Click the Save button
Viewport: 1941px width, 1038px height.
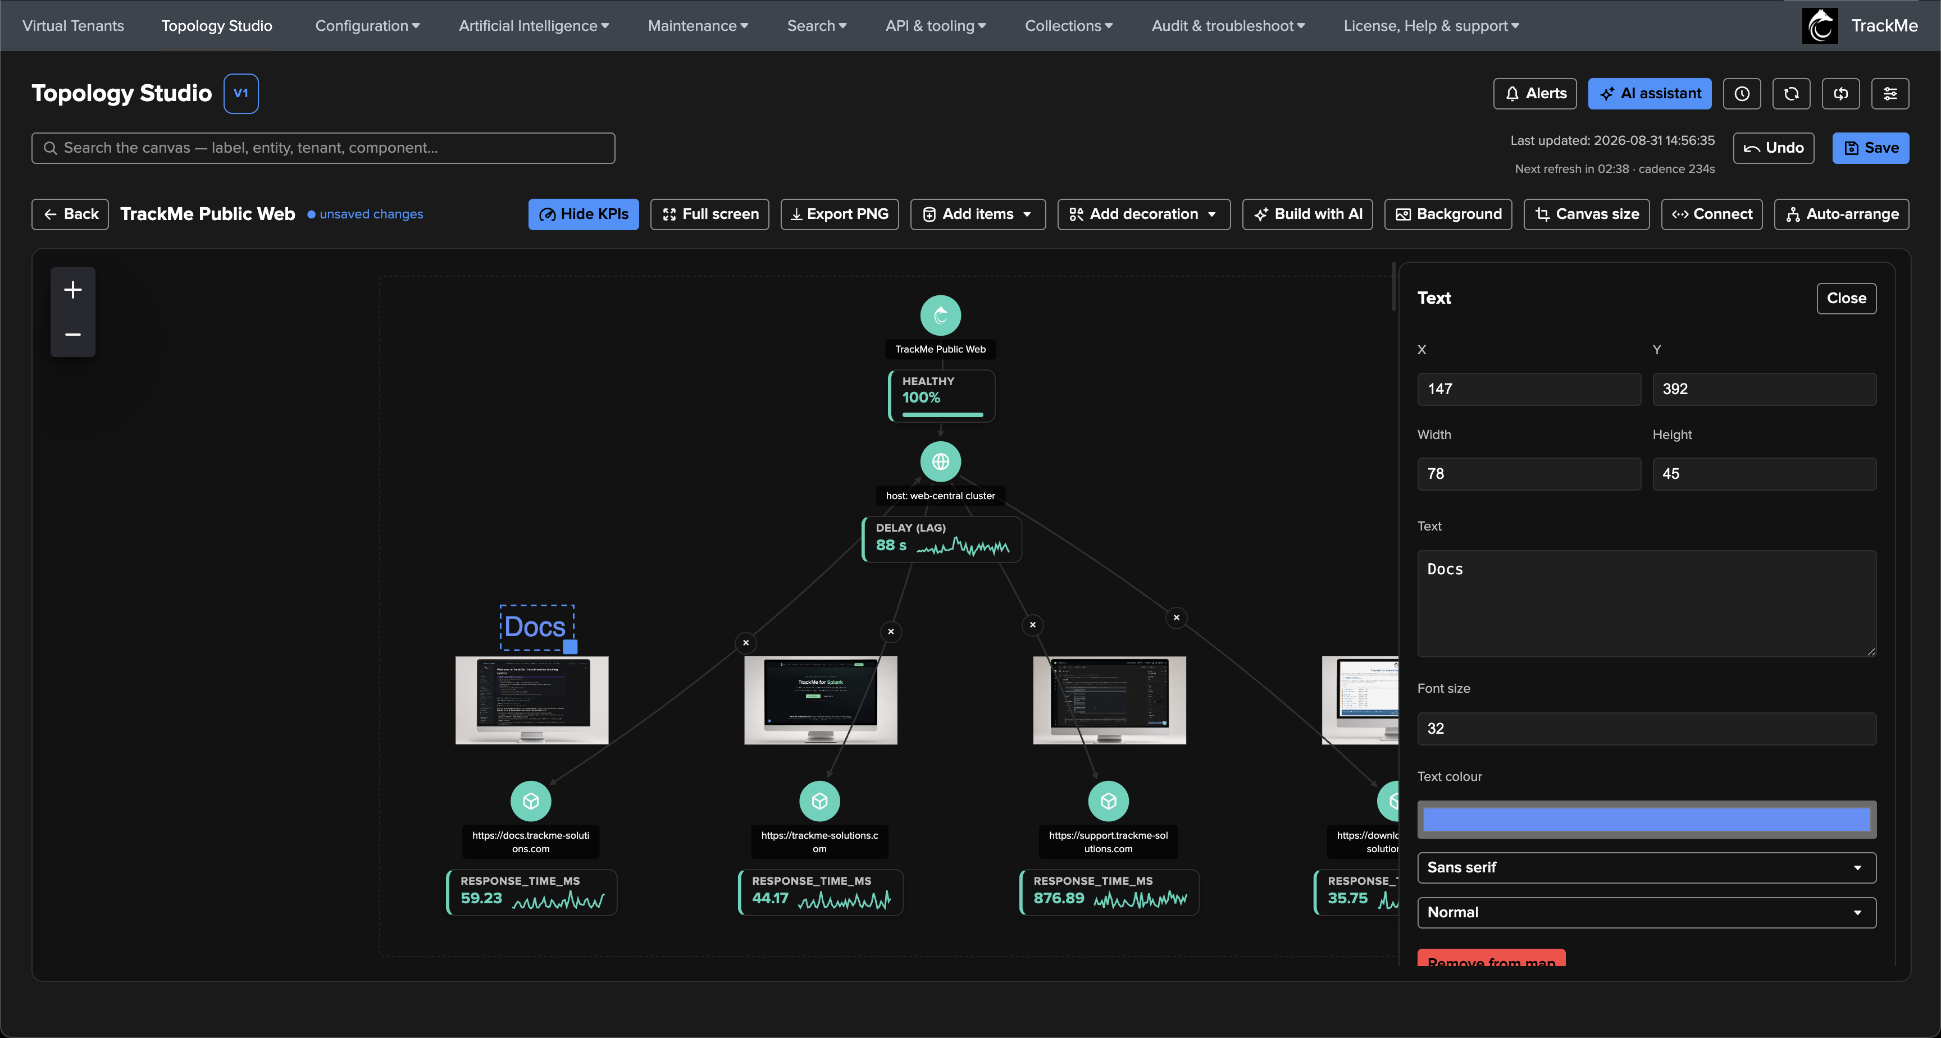pyautogui.click(x=1870, y=148)
